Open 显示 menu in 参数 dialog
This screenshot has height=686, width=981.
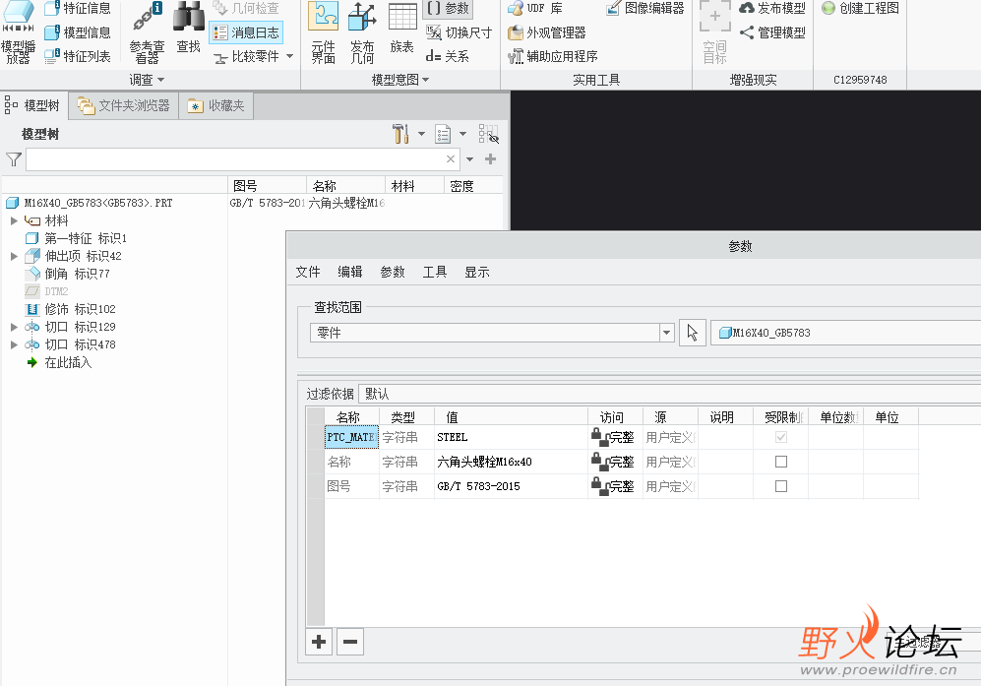[477, 272]
